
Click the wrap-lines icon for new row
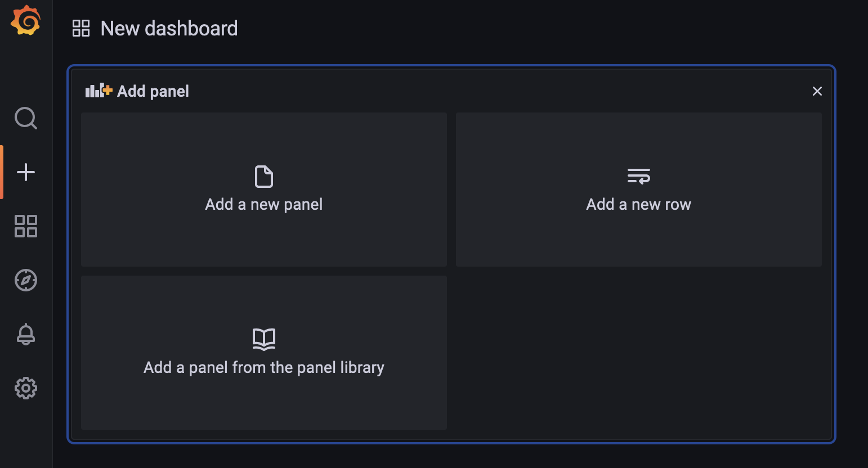[639, 176]
